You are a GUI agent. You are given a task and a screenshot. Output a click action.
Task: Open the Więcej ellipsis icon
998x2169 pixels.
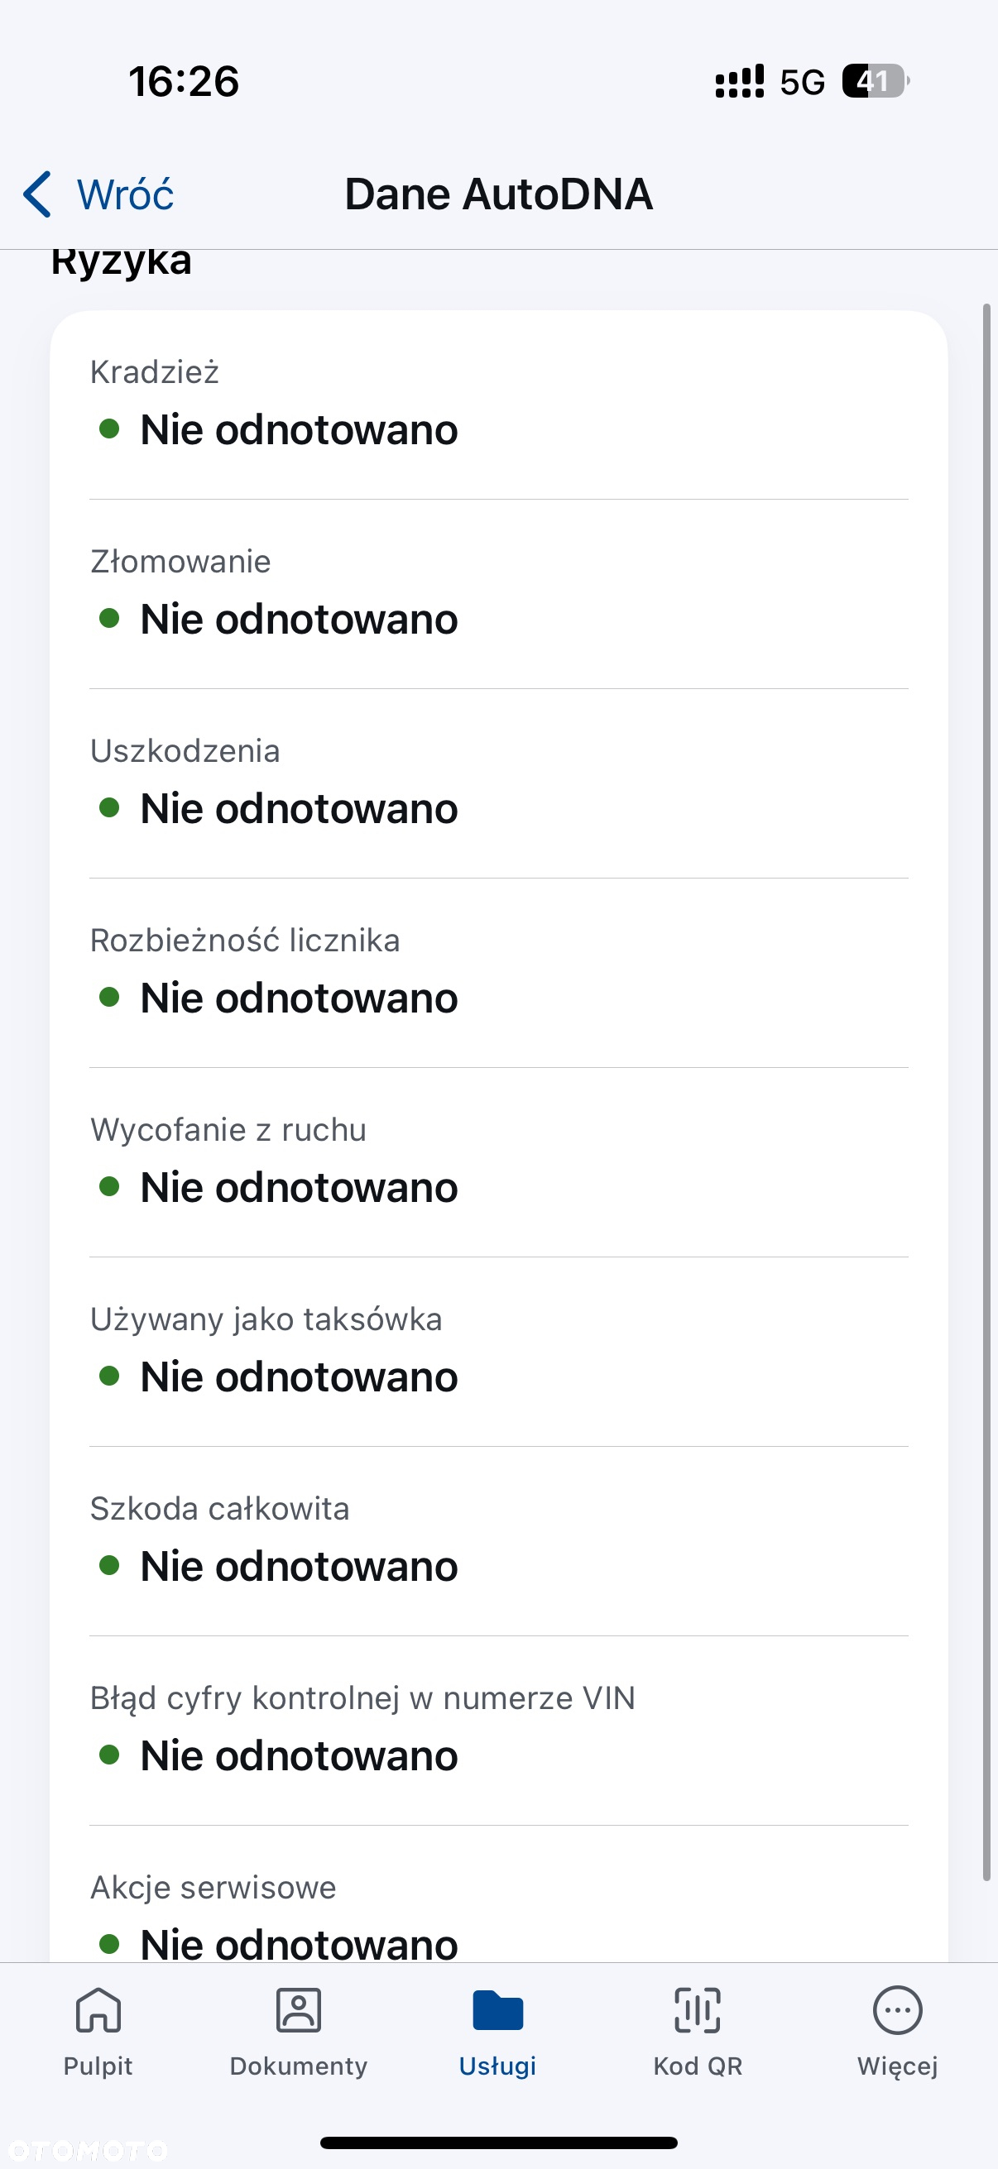pyautogui.click(x=898, y=2010)
